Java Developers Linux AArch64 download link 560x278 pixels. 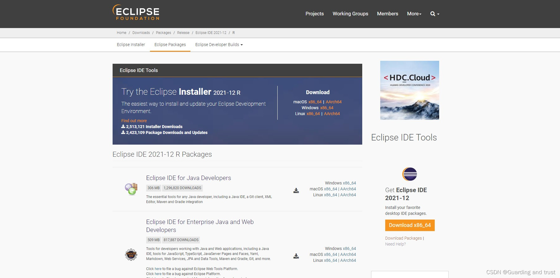348,195
